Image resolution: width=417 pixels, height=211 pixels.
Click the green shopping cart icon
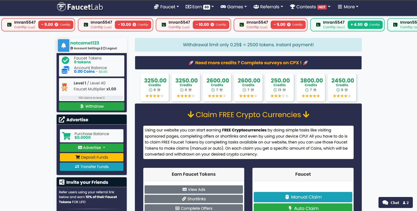pyautogui.click(x=66, y=136)
